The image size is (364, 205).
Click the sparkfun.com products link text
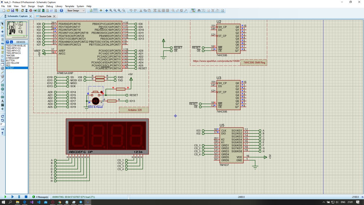pos(216,61)
